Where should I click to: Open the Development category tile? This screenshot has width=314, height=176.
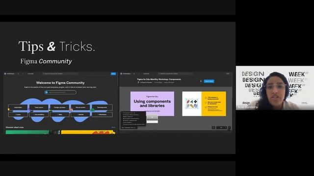(x=102, y=108)
